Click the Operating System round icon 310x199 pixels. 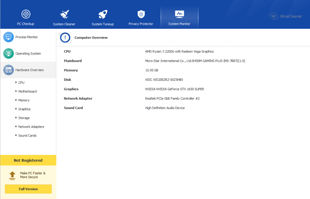click(x=9, y=54)
